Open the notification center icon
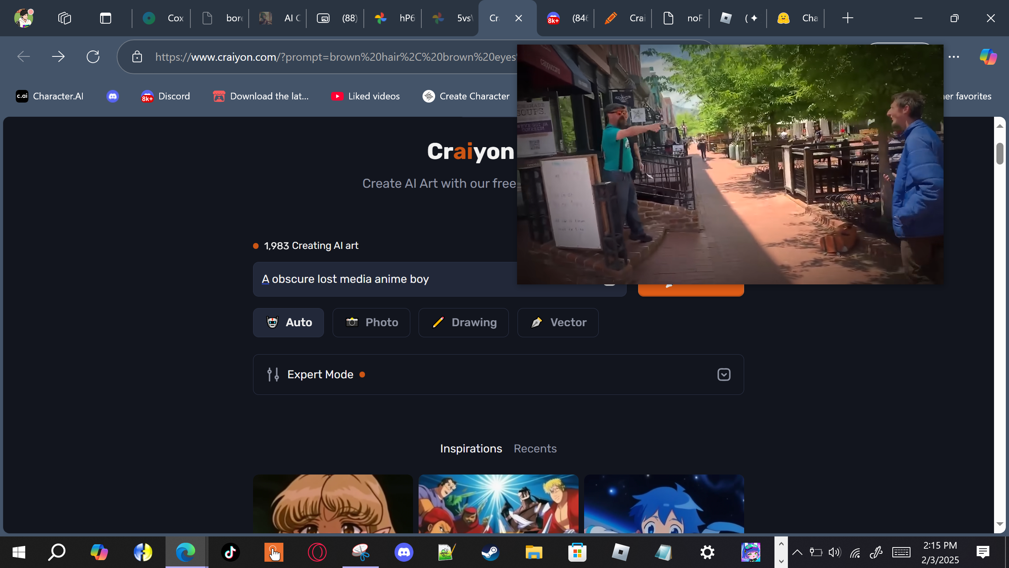1009x568 pixels. point(983,552)
